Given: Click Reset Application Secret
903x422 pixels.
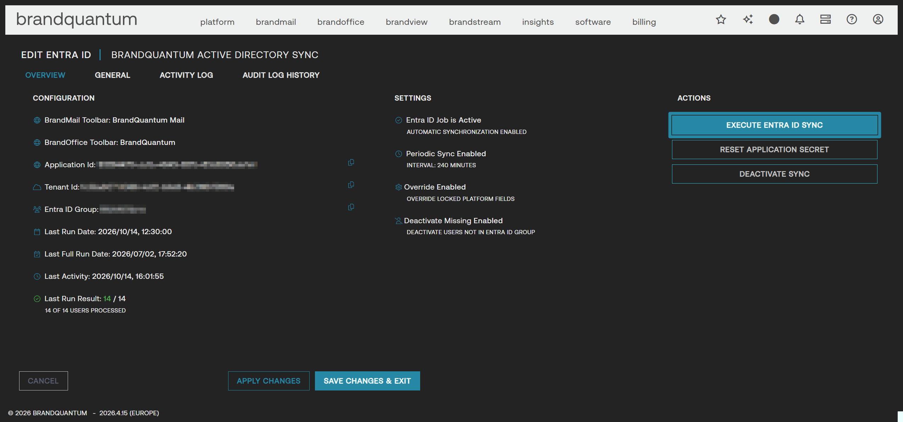Looking at the screenshot, I should coord(774,150).
